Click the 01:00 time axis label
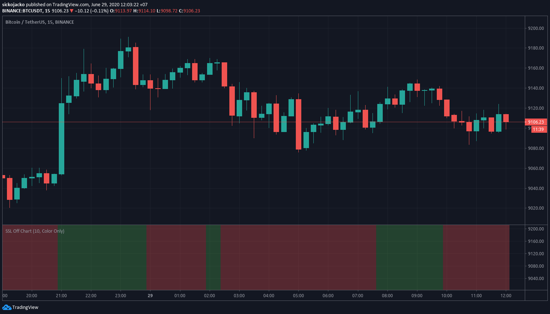Viewport: 550px width, 314px height. 180,296
